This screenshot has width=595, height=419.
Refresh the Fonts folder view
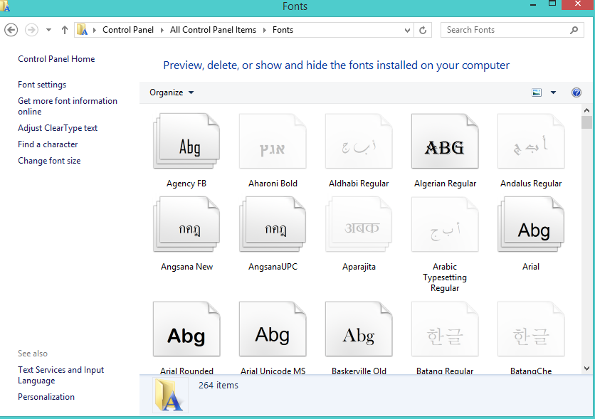pos(423,30)
